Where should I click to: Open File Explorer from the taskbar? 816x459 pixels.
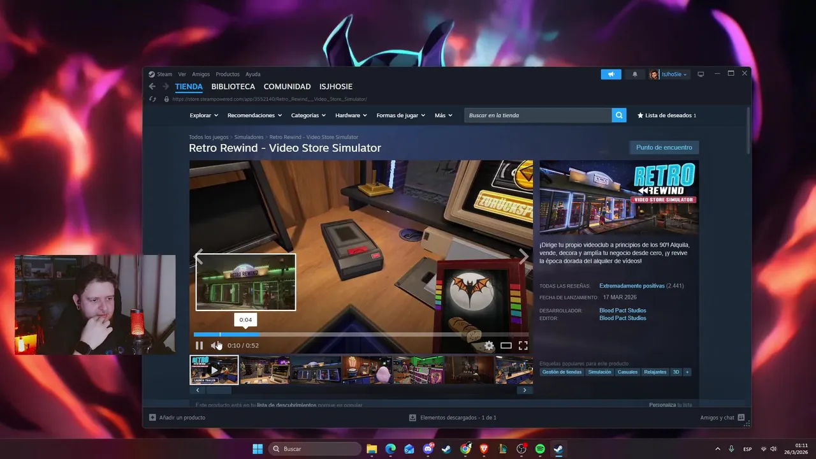[372, 449]
